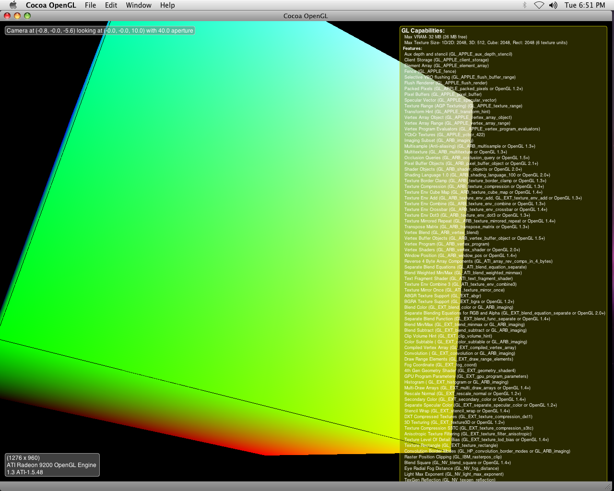The width and height of the screenshot is (614, 491).
Task: Select "Imaging Subset (GL_ARB_imaging)"
Action: (438, 140)
